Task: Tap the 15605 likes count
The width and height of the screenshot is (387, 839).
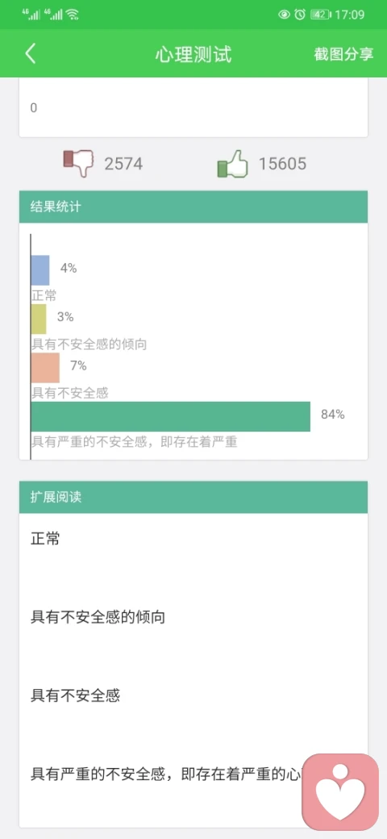Action: pos(283,164)
